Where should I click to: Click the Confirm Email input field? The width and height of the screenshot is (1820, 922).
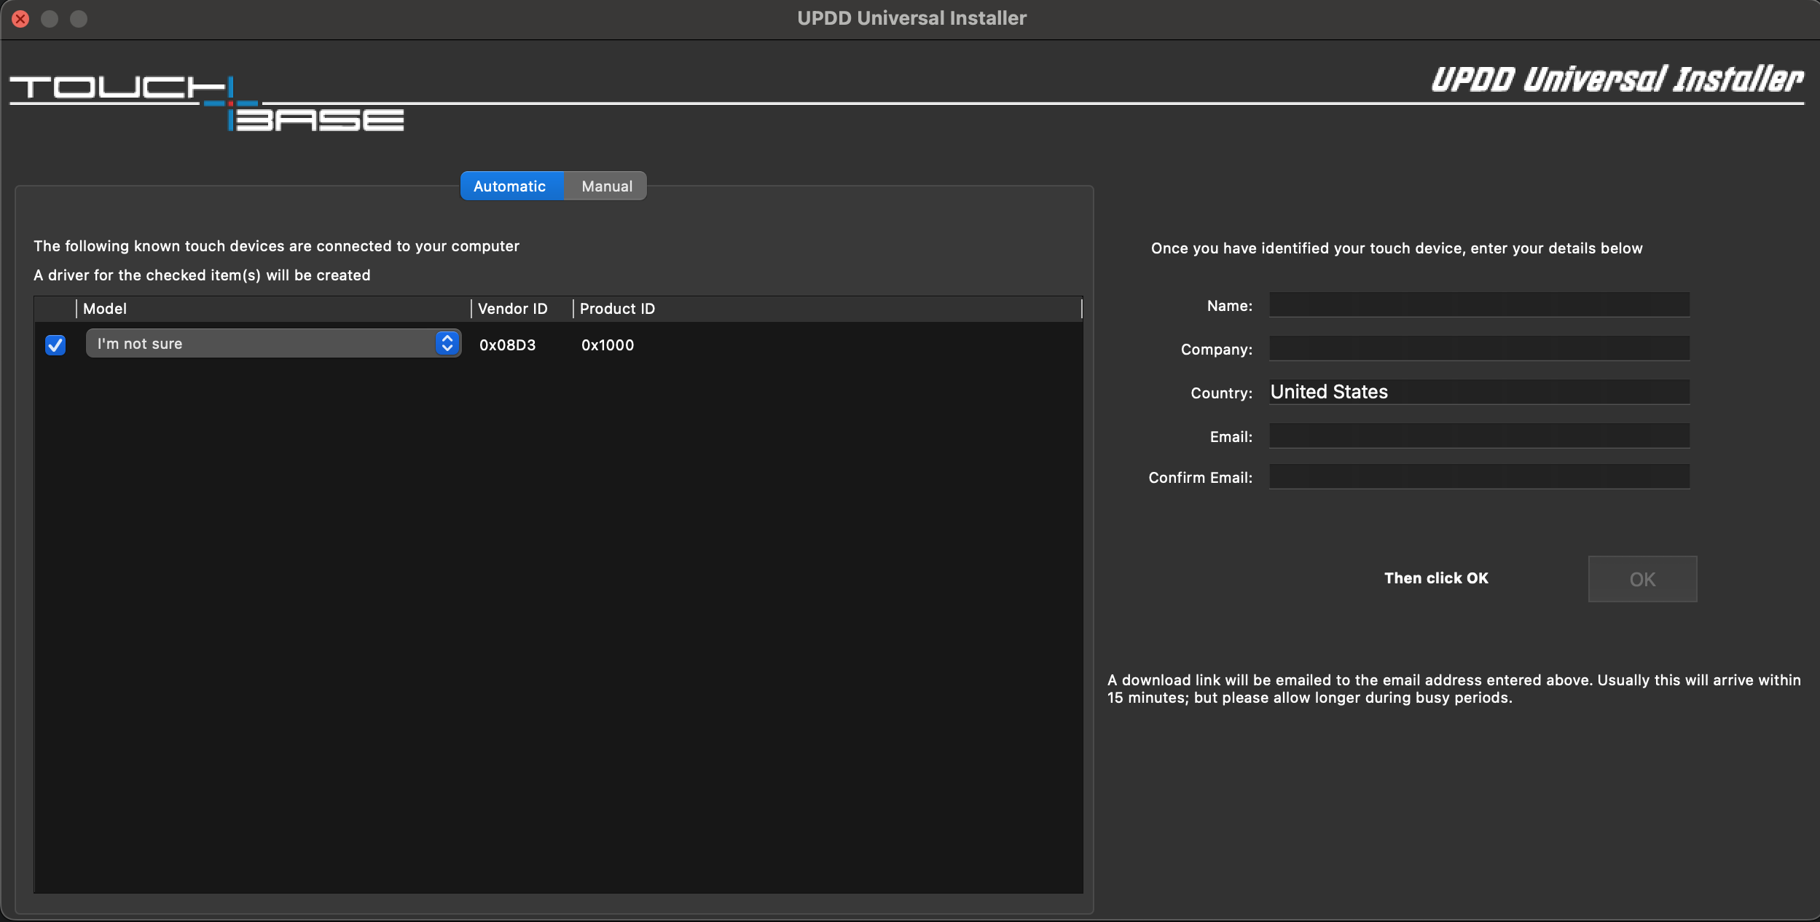tap(1478, 477)
